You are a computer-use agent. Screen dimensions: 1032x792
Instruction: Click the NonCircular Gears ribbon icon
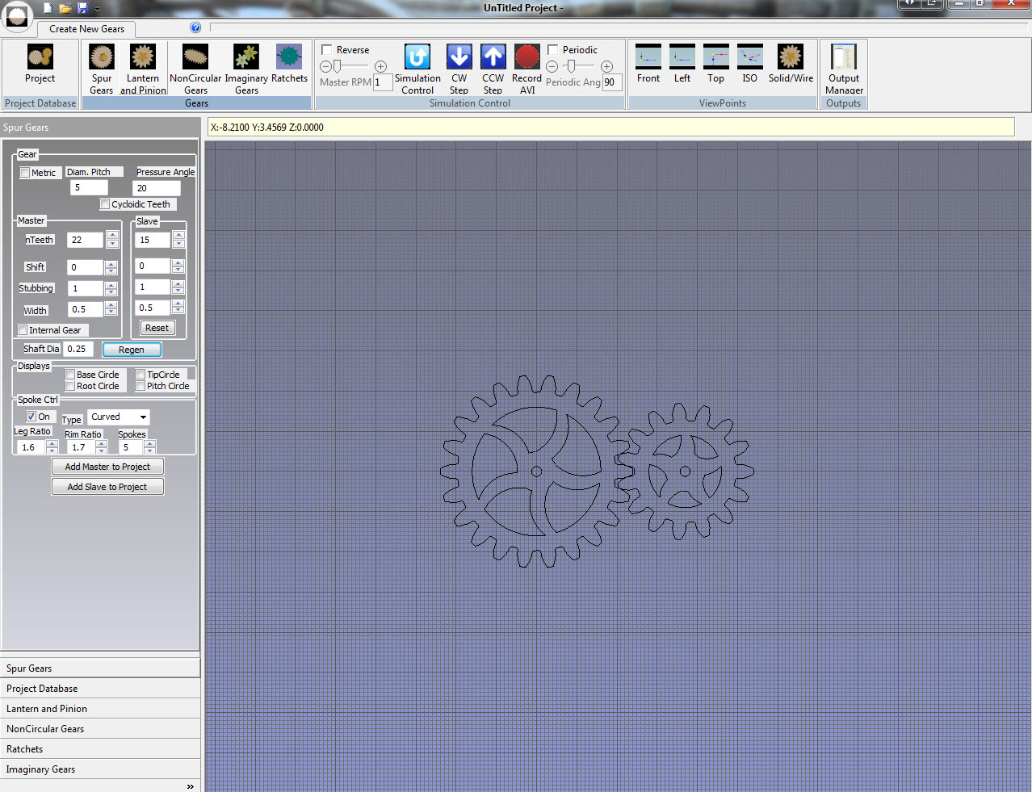pyautogui.click(x=195, y=58)
